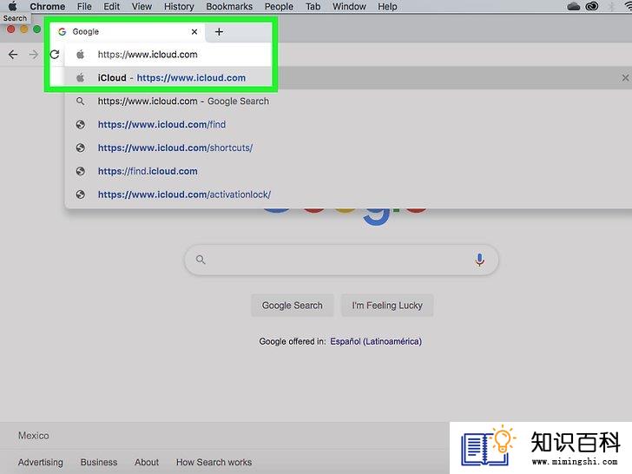Open the File menu
This screenshot has height=474, width=632.
(x=84, y=6)
